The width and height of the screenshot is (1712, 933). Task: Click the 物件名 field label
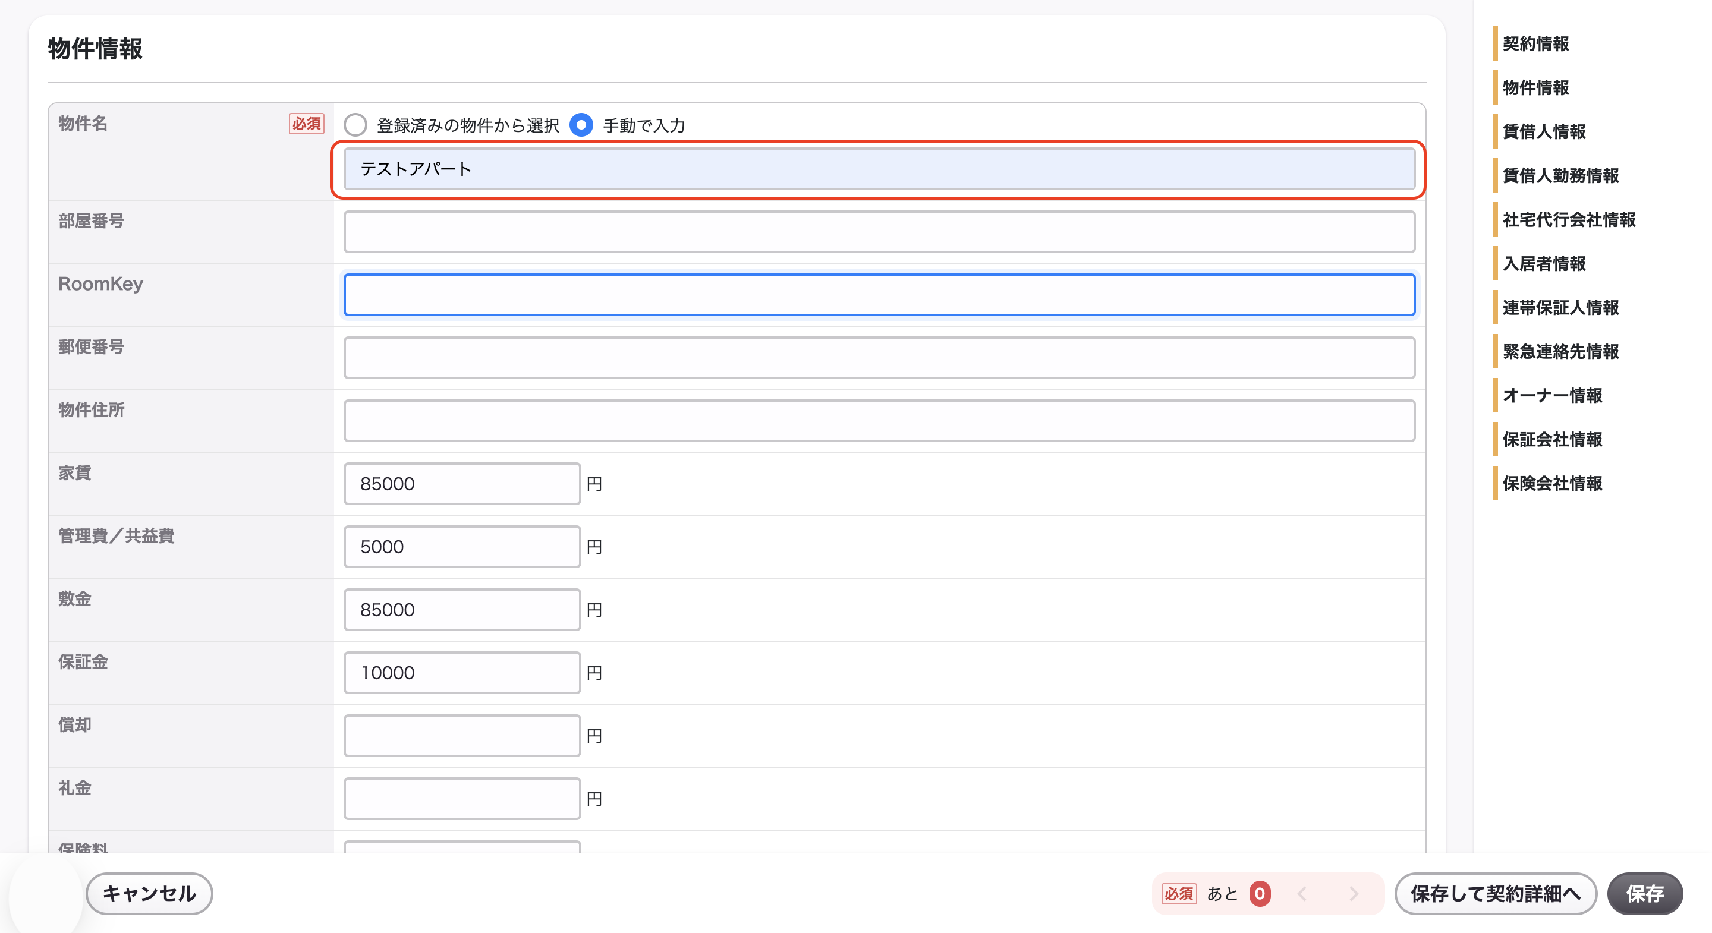click(x=83, y=124)
